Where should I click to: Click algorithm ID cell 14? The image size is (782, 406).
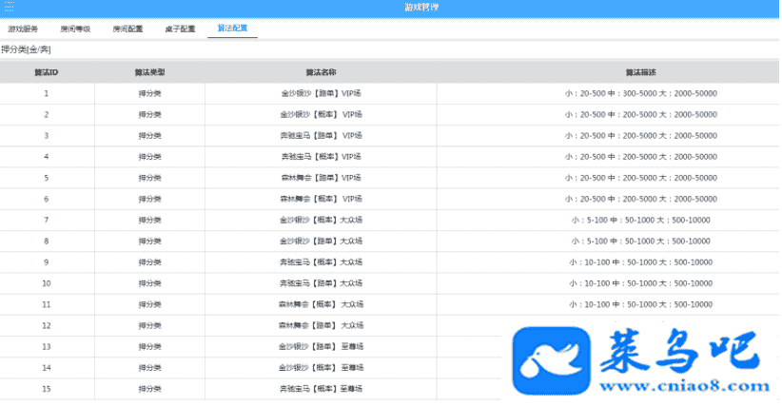pos(47,368)
